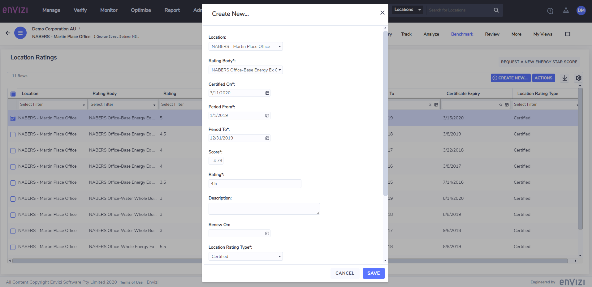Click the CREATE NEW... button
The width and height of the screenshot is (592, 287).
[x=511, y=78]
